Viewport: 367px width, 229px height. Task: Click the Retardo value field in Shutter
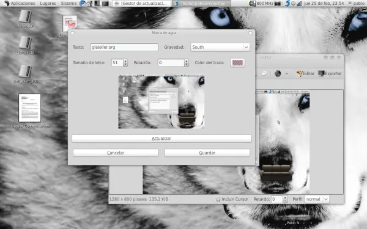point(277,199)
